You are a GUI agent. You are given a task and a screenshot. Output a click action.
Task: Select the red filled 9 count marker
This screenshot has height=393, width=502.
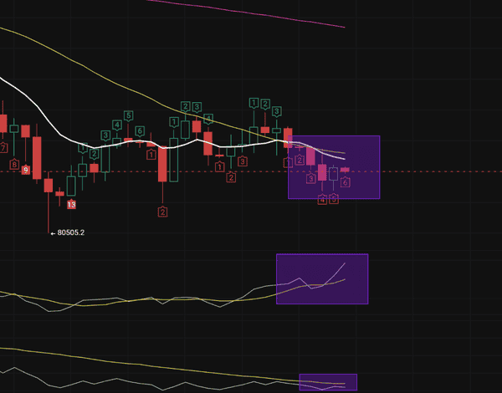click(x=26, y=170)
